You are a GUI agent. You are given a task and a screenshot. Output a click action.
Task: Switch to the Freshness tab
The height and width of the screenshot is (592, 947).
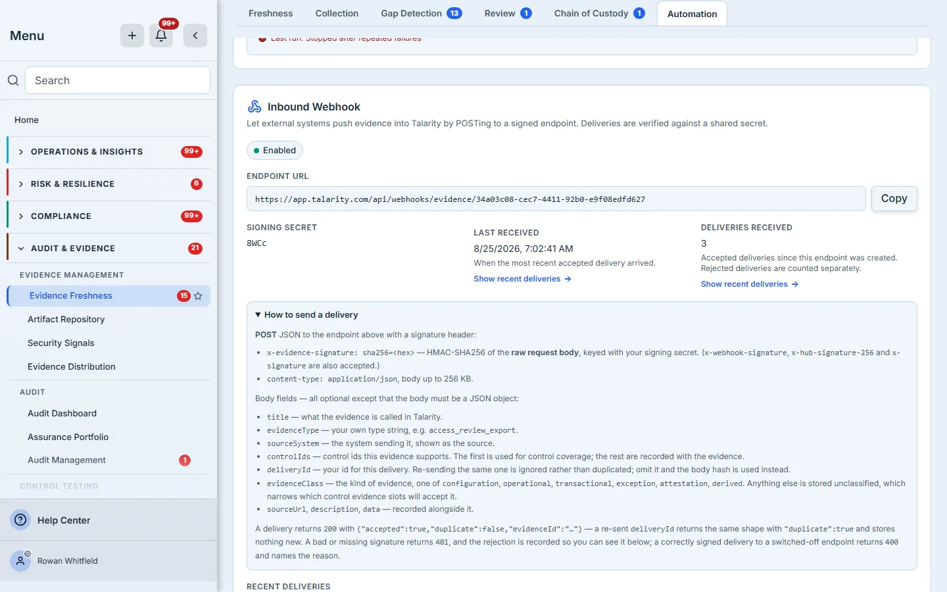tap(270, 13)
